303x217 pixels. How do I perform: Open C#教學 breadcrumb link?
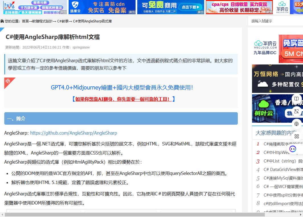(x=63, y=21)
